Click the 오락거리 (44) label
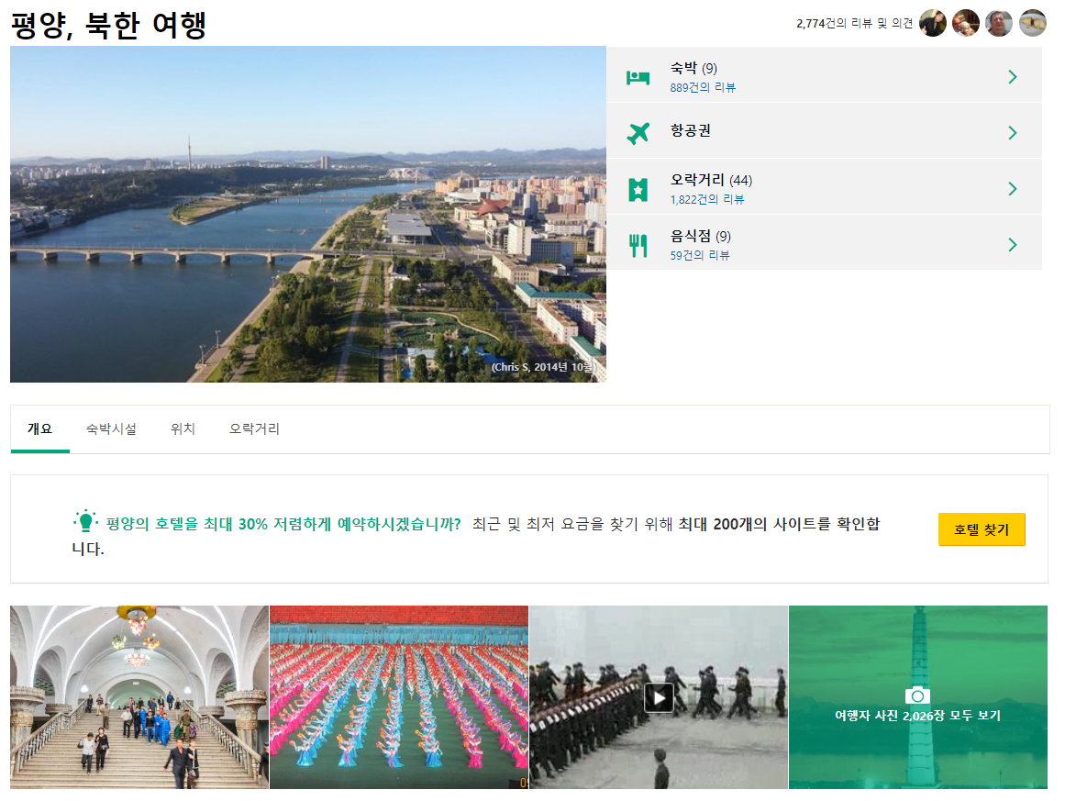1065x801 pixels. (711, 180)
